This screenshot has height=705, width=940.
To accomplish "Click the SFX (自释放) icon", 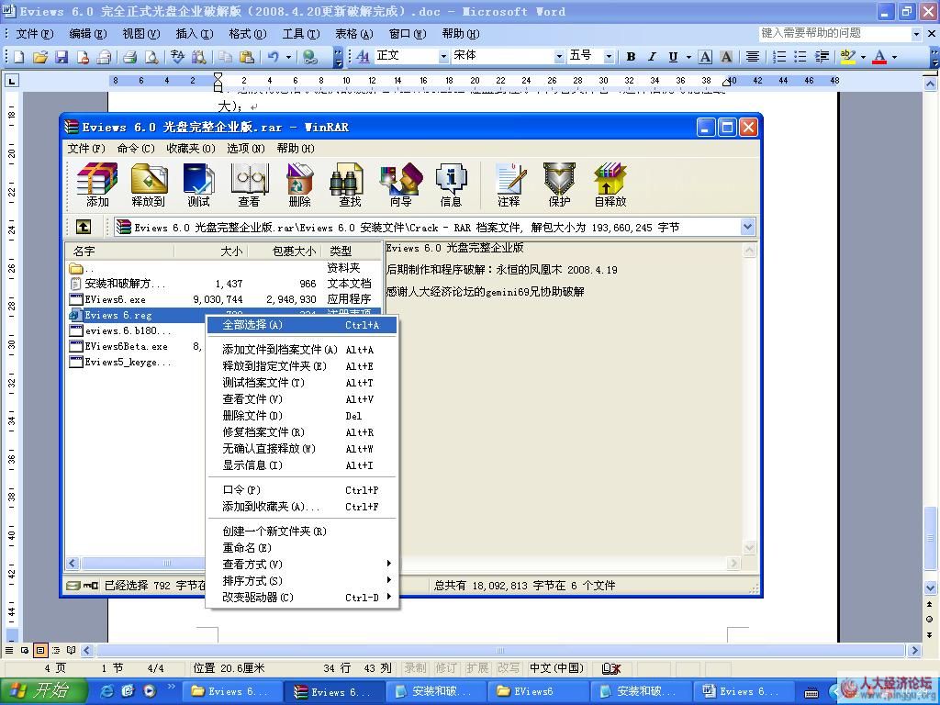I will point(610,185).
